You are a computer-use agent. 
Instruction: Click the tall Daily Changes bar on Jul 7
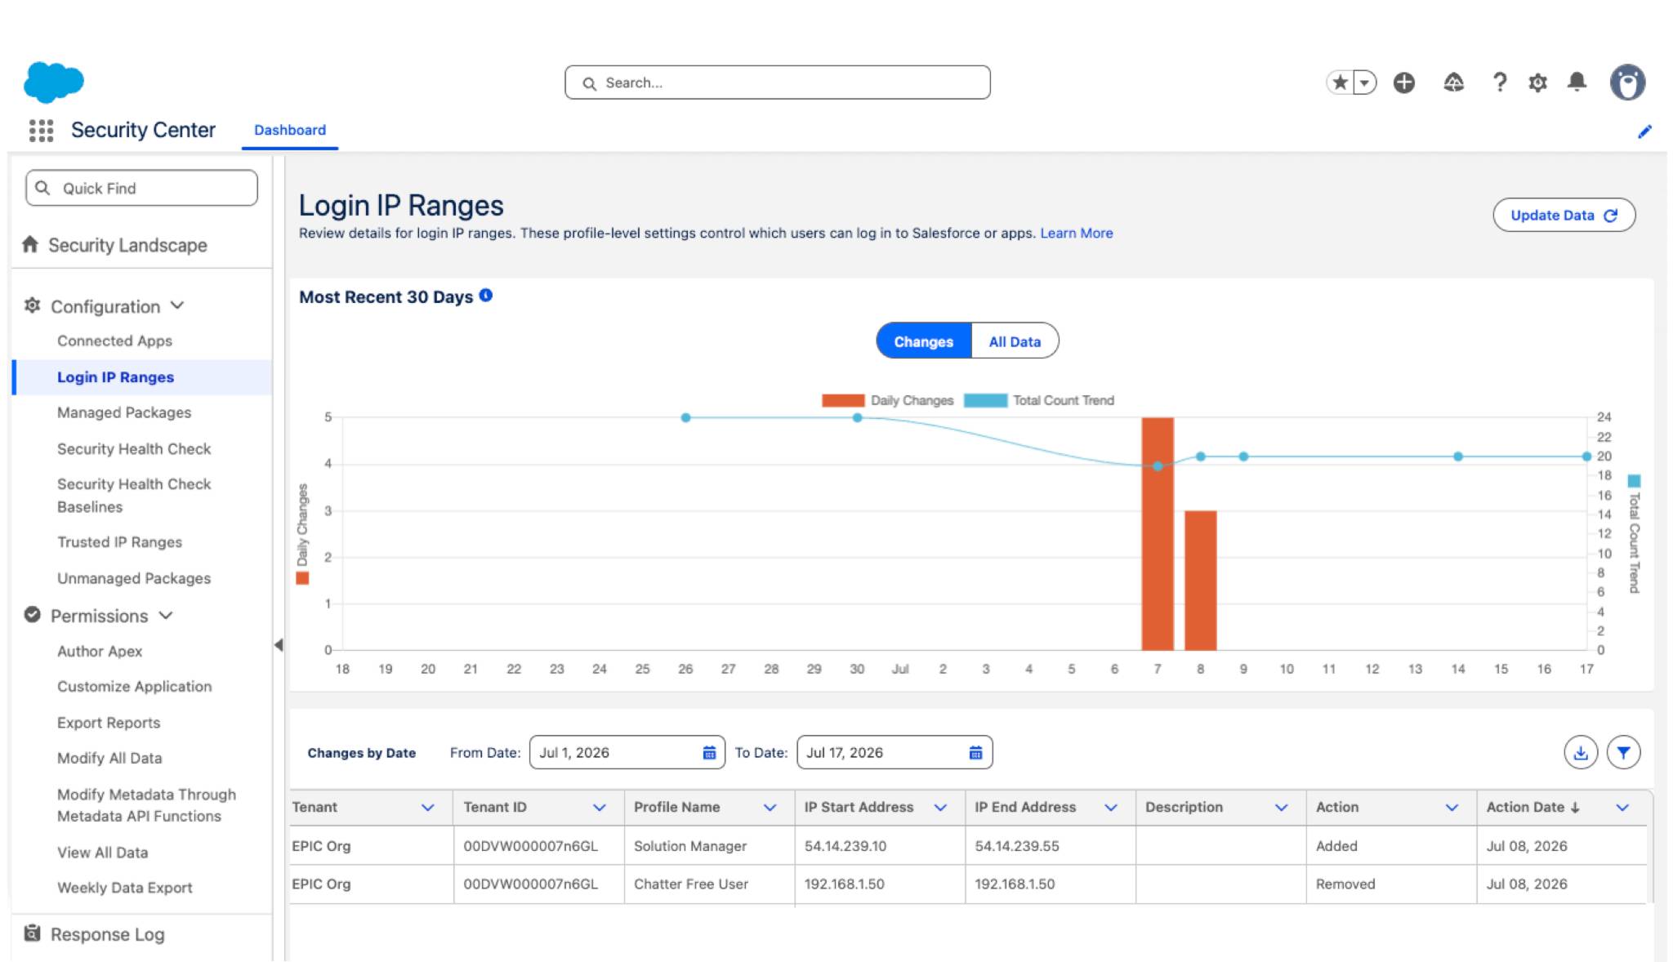1158,534
